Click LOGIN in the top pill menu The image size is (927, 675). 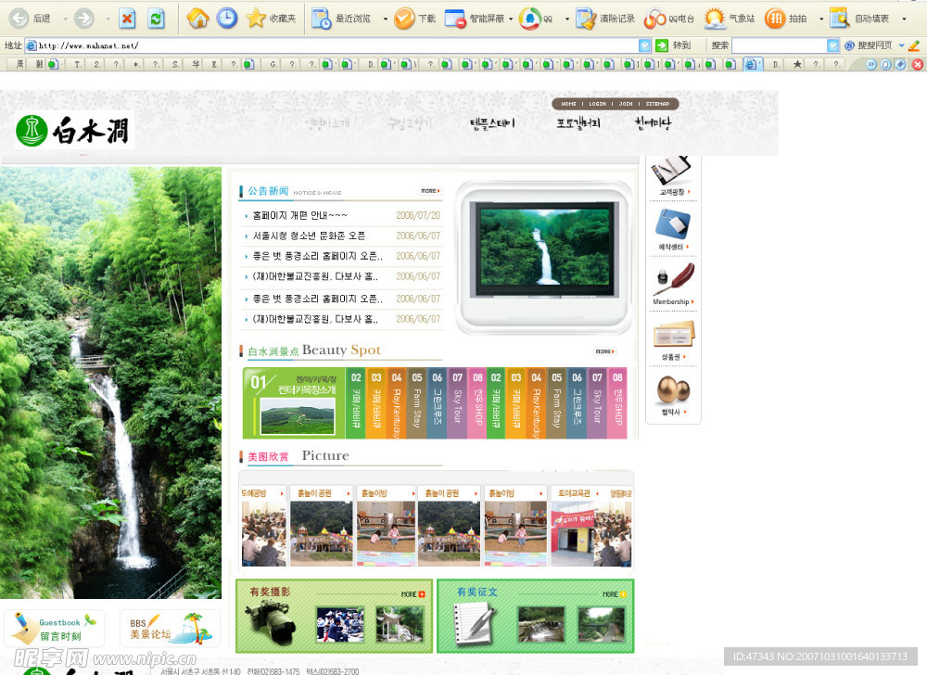(597, 104)
